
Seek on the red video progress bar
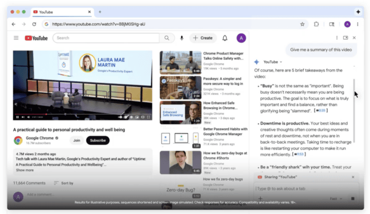click(x=83, y=114)
